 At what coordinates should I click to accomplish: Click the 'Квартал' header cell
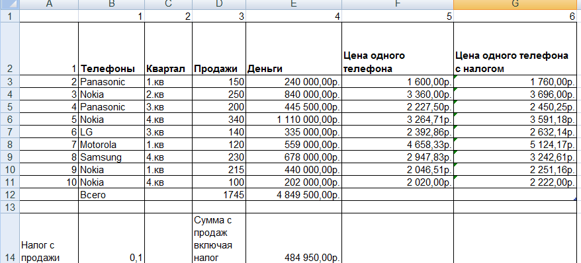169,49
